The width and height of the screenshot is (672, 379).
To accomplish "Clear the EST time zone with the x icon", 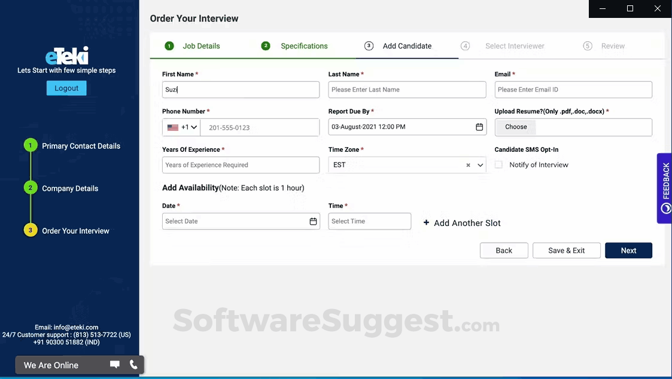I will (468, 165).
